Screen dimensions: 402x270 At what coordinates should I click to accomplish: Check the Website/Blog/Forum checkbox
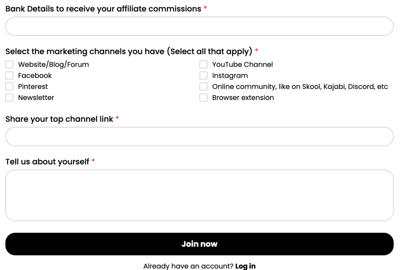tap(9, 65)
